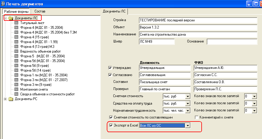Open decimals dropdown for Средства на оплату труда row
The height and width of the screenshot is (139, 262).
pos(254,104)
